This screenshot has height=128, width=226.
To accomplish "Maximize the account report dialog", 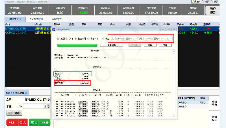I will pos(168,30).
